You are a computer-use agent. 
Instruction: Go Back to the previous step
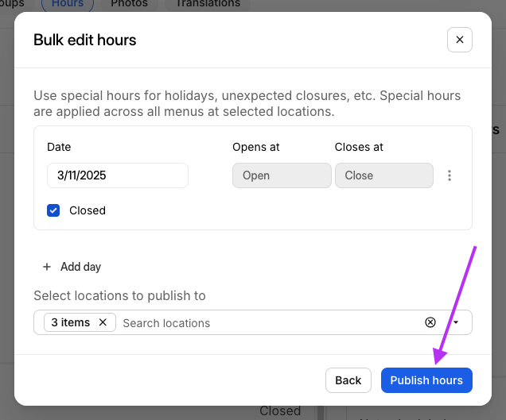click(348, 380)
